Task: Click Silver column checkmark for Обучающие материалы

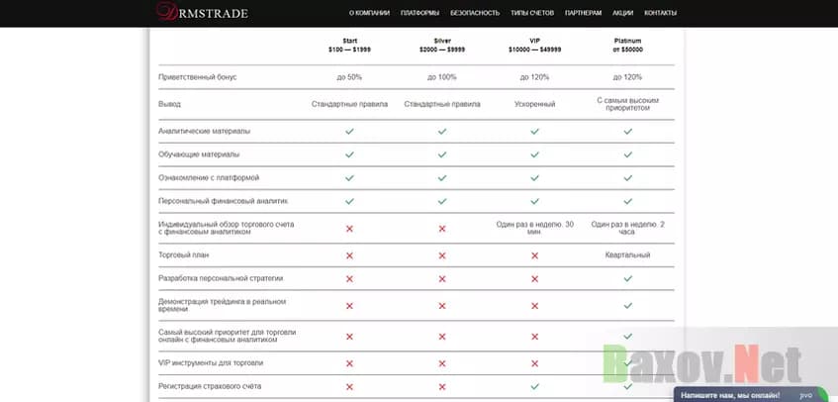Action: (x=442, y=154)
